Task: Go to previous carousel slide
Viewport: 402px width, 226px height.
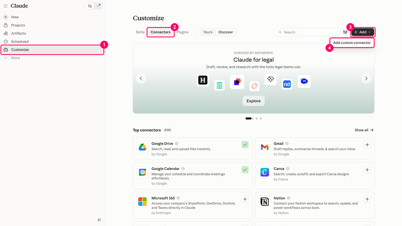Action: tap(141, 78)
